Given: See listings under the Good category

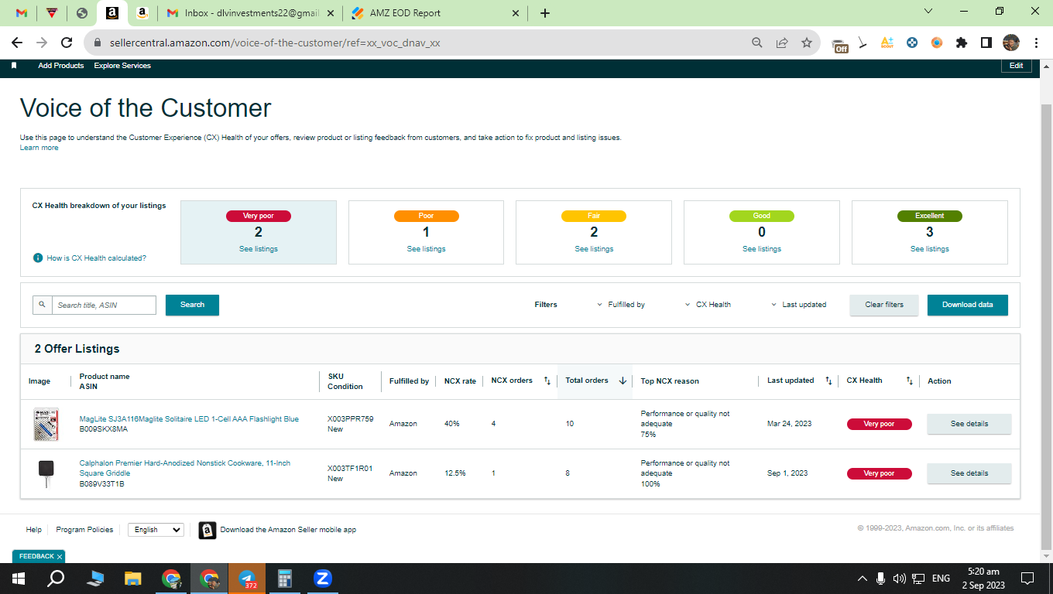Looking at the screenshot, I should point(762,249).
